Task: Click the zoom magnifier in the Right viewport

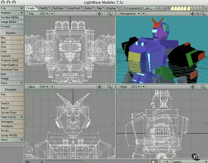Action: (x=203, y=87)
